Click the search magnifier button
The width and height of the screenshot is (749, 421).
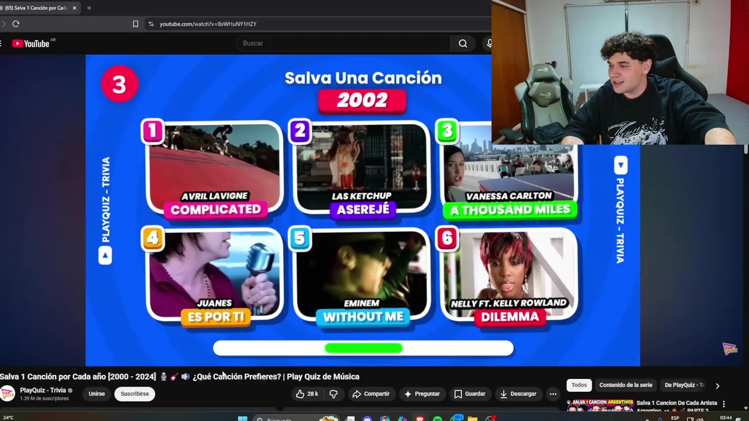tap(463, 43)
